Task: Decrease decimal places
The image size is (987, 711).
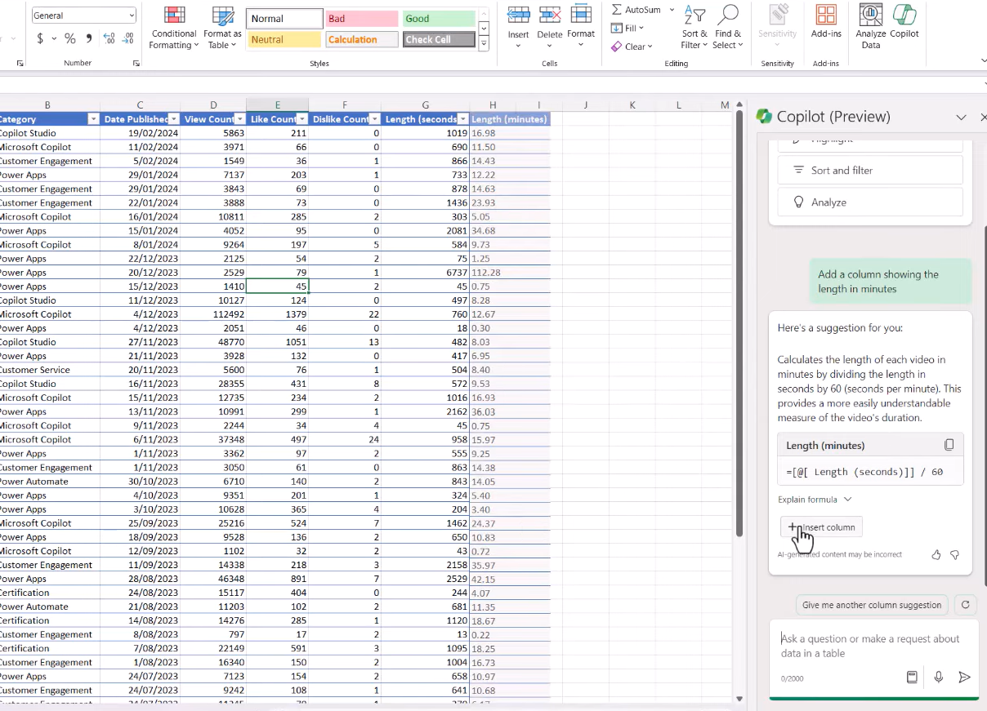Action: pos(127,38)
